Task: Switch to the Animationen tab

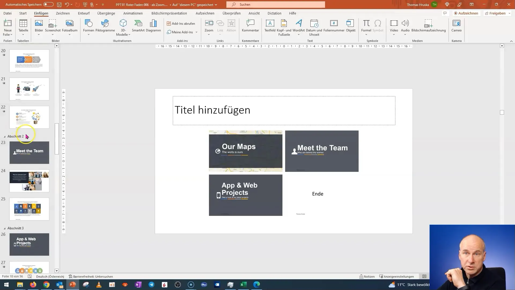Action: coord(133,13)
